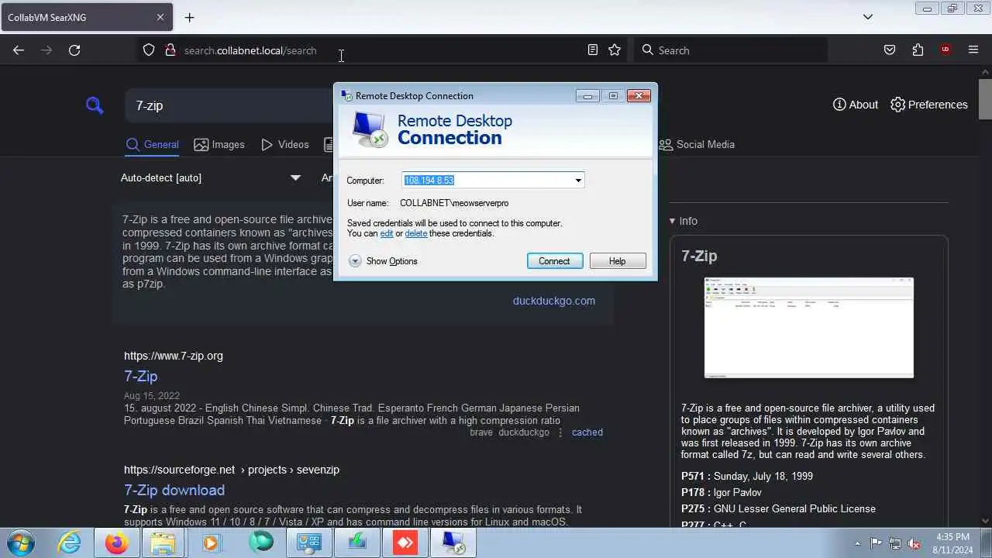Switch to the Social Media category
The image size is (992, 558).
[697, 144]
